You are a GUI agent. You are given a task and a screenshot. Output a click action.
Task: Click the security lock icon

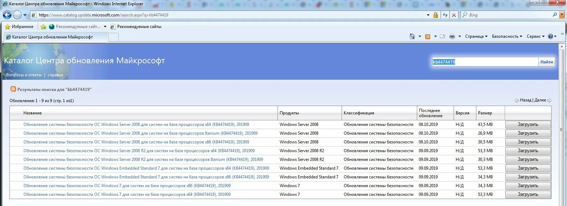435,15
